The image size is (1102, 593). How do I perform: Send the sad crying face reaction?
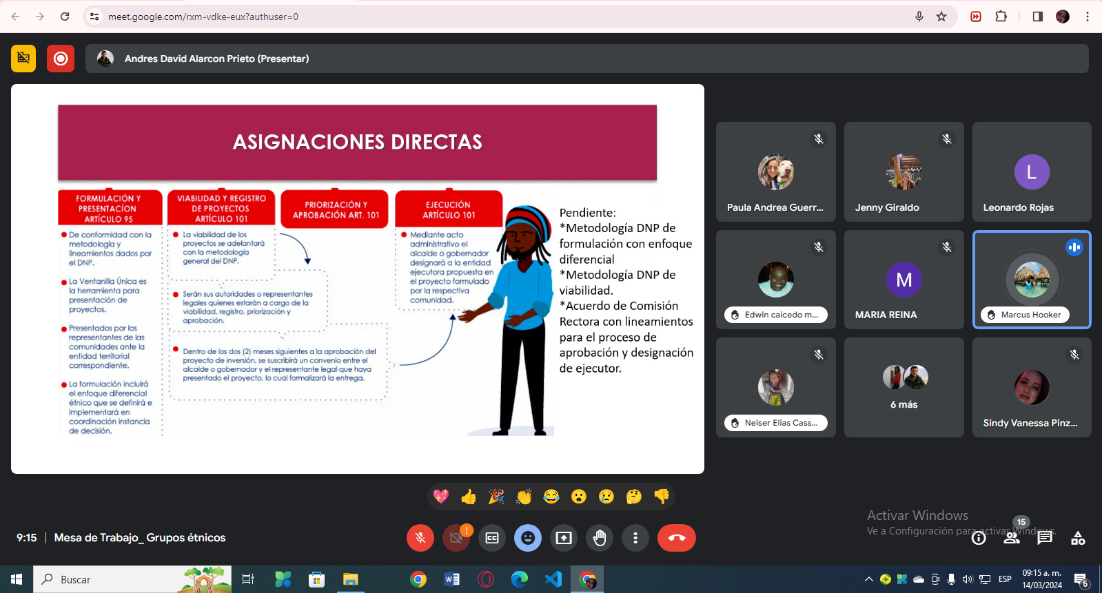tap(606, 496)
